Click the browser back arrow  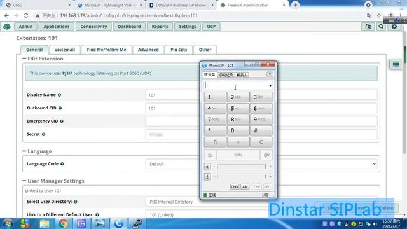pos(7,15)
